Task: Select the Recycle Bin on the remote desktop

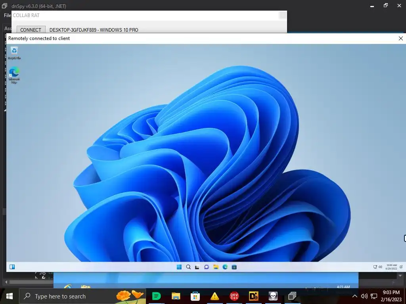Action: [14, 53]
